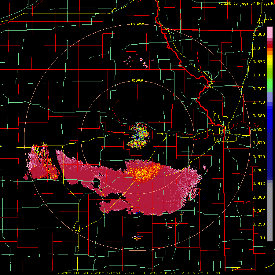Click the 0.733 legend value
The width and height of the screenshot is (275, 275).
coord(259,102)
